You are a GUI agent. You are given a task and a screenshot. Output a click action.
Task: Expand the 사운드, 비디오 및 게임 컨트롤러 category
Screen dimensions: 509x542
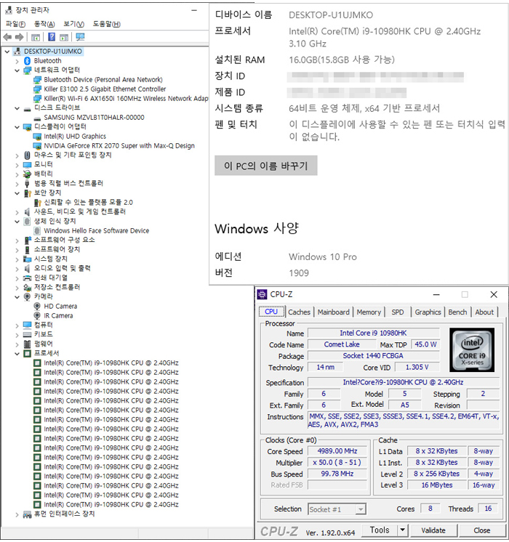pyautogui.click(x=17, y=212)
